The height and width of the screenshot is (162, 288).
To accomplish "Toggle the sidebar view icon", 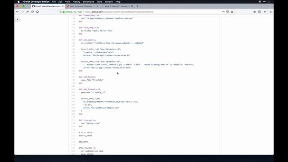I will (x=260, y=12).
